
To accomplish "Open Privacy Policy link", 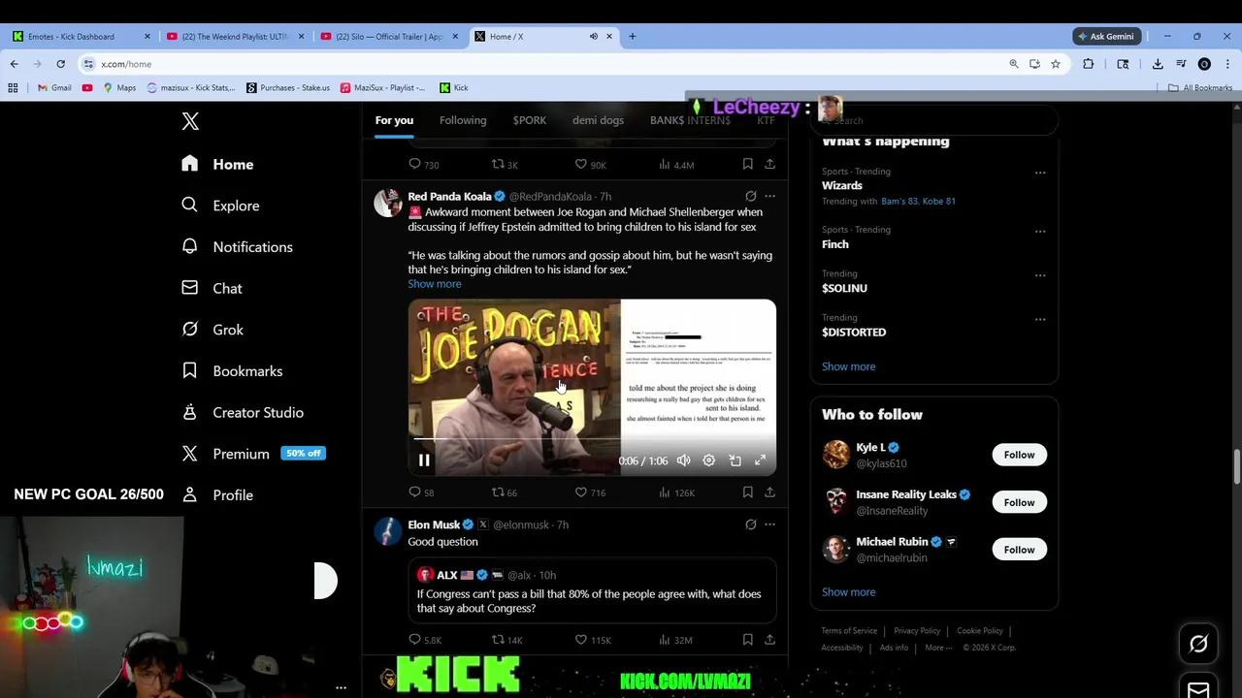I will [x=917, y=631].
